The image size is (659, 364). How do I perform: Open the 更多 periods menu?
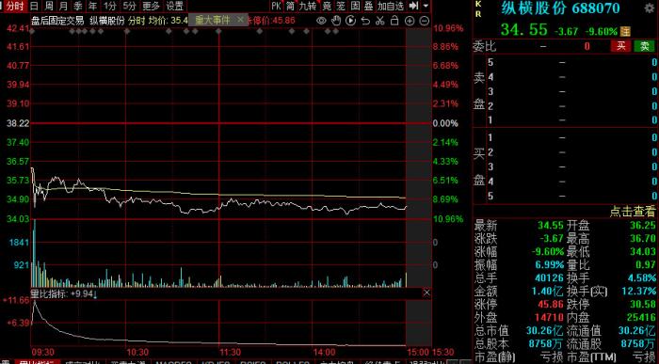point(151,6)
